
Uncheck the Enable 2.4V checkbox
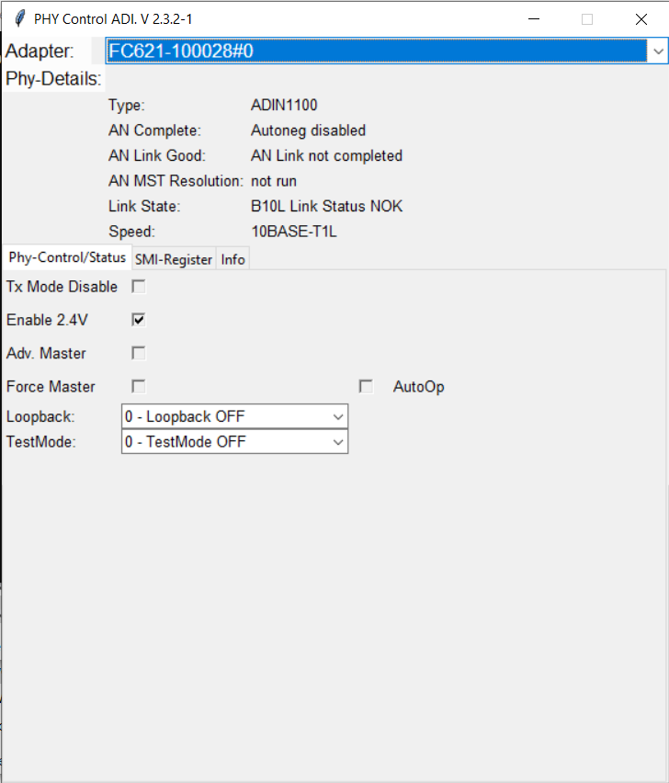click(138, 320)
